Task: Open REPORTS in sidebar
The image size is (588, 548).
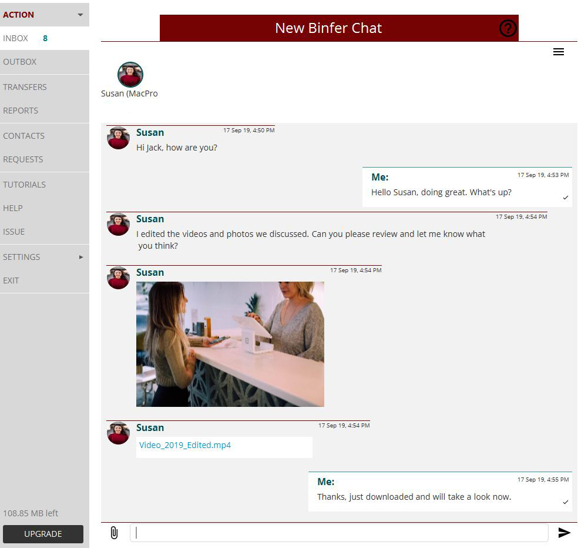Action: tap(45, 111)
